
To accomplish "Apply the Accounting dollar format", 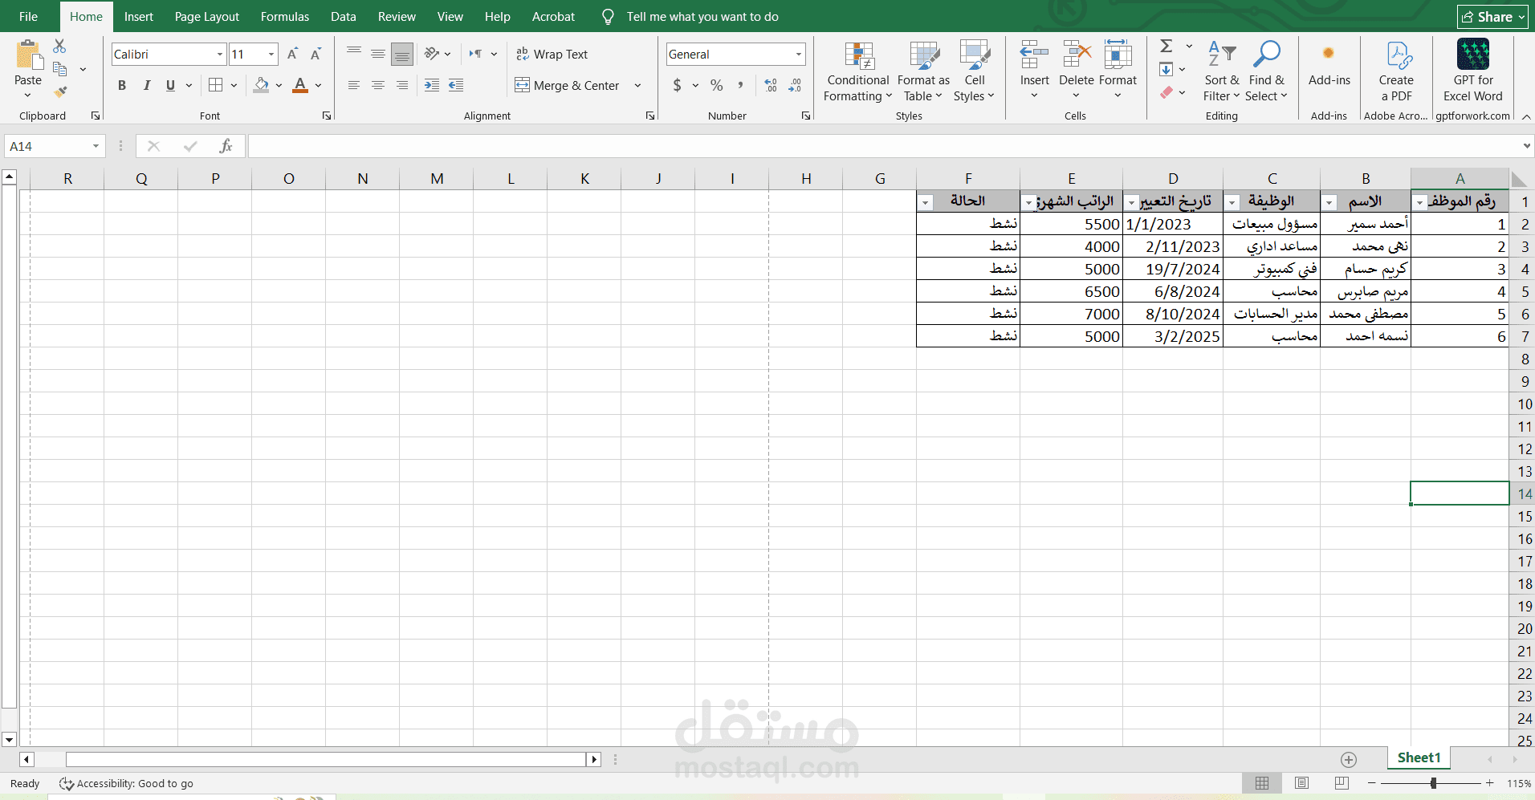I will click(678, 85).
